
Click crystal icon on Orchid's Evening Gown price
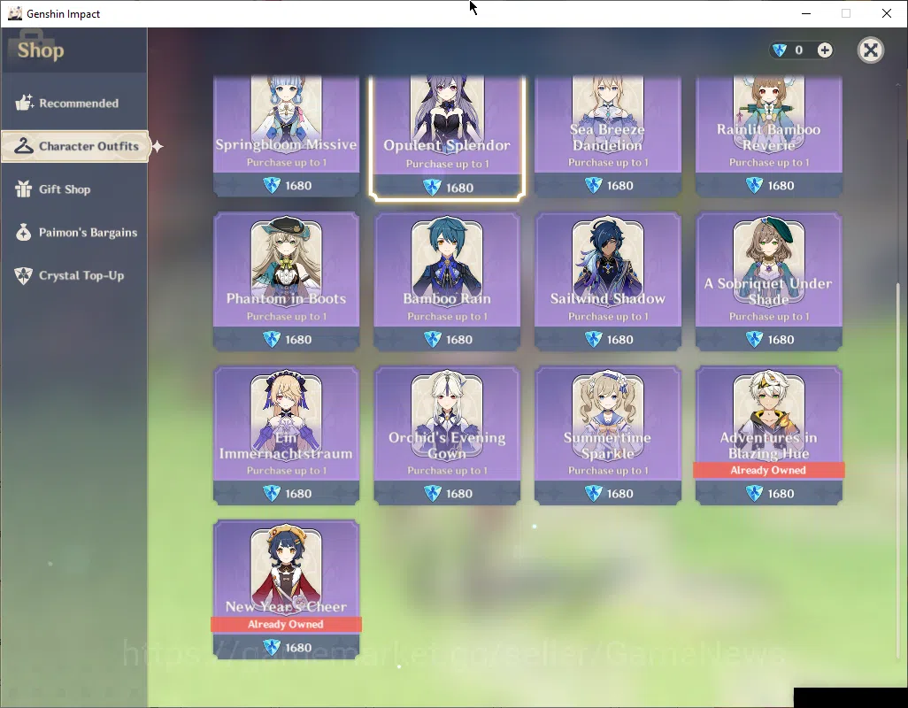tap(433, 493)
